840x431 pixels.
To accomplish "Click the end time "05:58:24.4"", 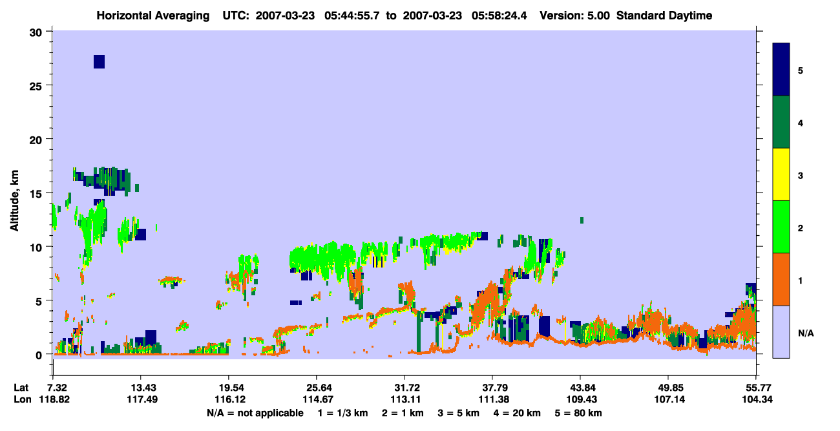I will [x=500, y=16].
